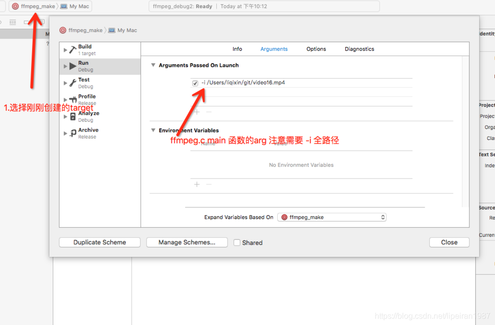Switch to the Arguments tab
The image size is (495, 325).
[274, 49]
